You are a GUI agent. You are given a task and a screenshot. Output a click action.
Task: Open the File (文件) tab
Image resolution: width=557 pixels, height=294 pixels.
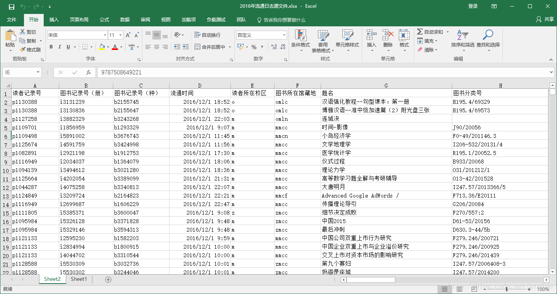(12, 19)
